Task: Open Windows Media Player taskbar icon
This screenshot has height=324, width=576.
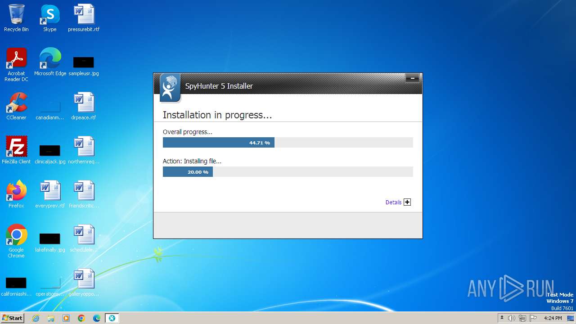Action: (x=66, y=318)
